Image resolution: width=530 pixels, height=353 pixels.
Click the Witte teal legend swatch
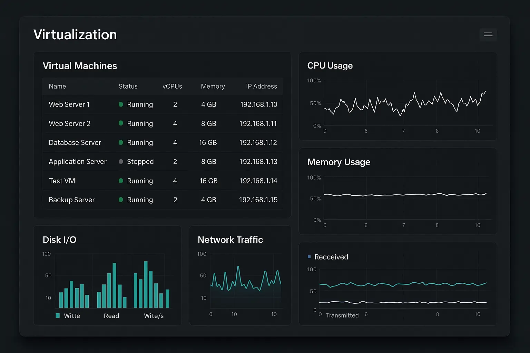click(58, 315)
